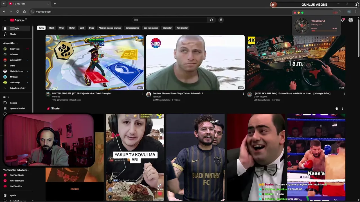Open YouTube Studio from sidebar
Viewport: 360px width, 202px height.
(16, 175)
